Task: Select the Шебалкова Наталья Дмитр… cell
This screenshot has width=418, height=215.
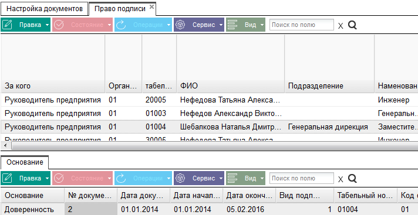Action: pyautogui.click(x=230, y=127)
